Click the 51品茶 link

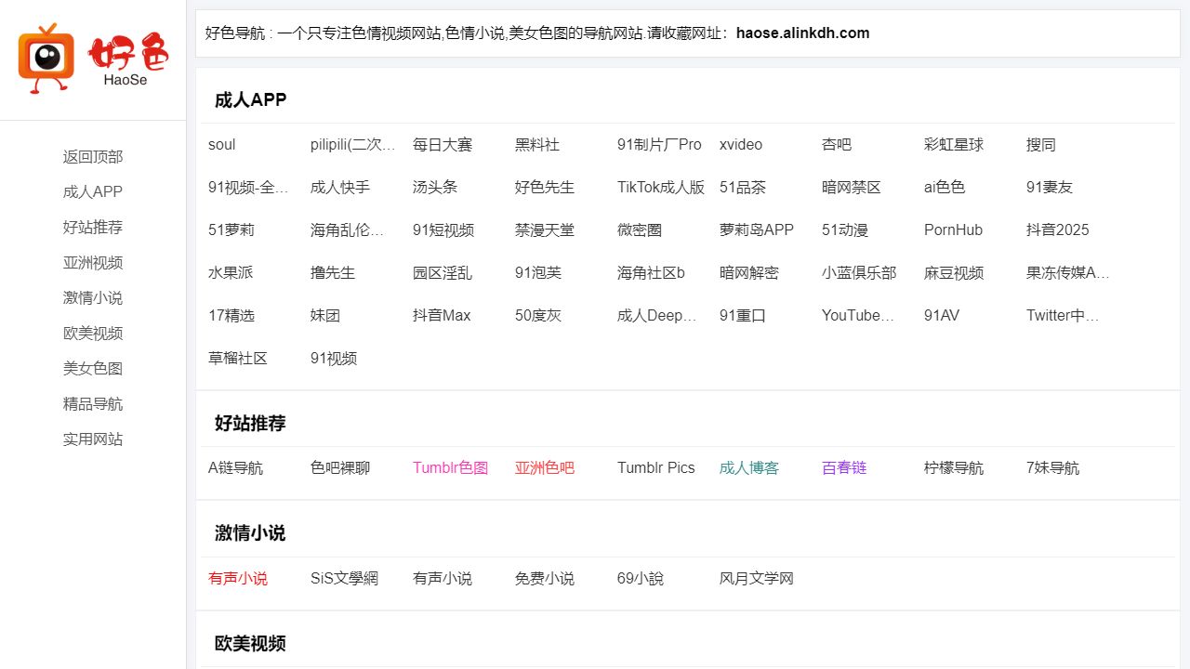(x=743, y=188)
